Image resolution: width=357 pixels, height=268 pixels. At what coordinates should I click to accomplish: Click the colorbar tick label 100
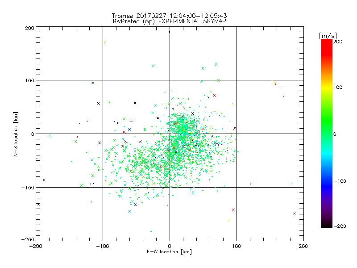pyautogui.click(x=338, y=87)
